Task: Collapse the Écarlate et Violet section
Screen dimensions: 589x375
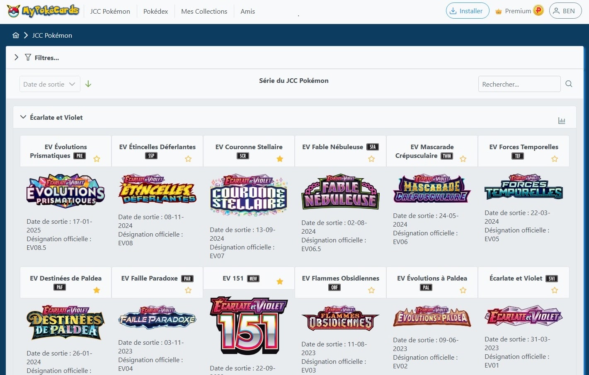Action: tap(23, 117)
